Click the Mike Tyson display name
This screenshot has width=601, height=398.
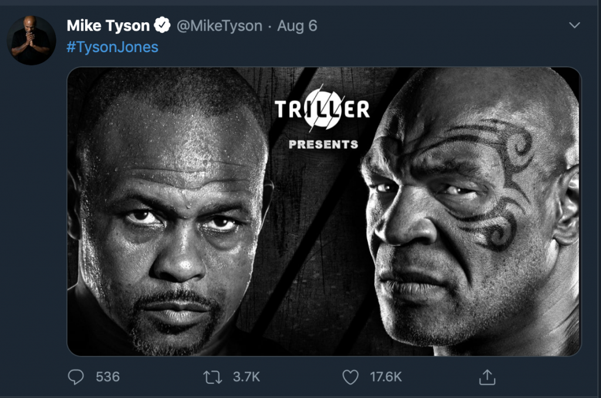point(109,26)
